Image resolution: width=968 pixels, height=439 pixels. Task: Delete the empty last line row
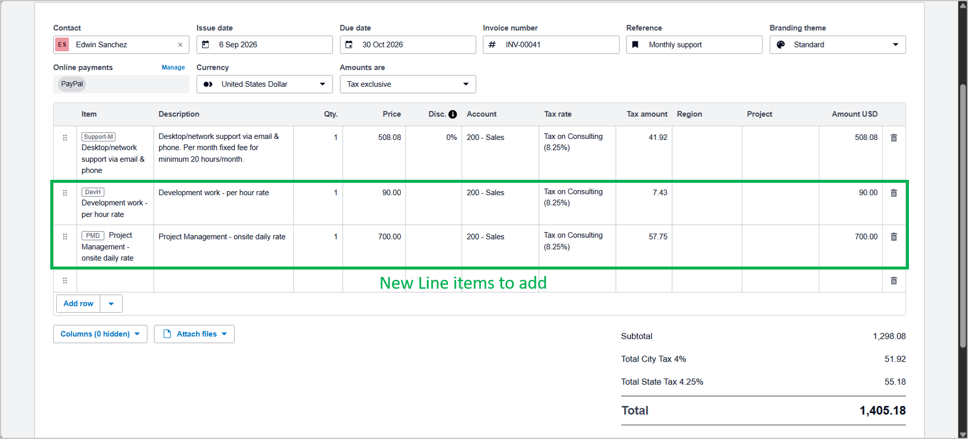click(x=894, y=281)
